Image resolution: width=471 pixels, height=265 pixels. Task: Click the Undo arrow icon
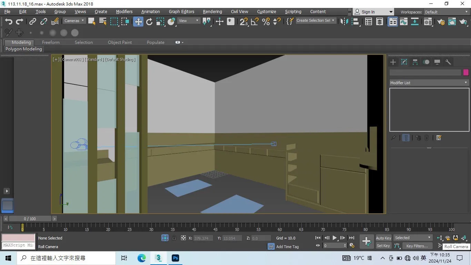(9, 22)
